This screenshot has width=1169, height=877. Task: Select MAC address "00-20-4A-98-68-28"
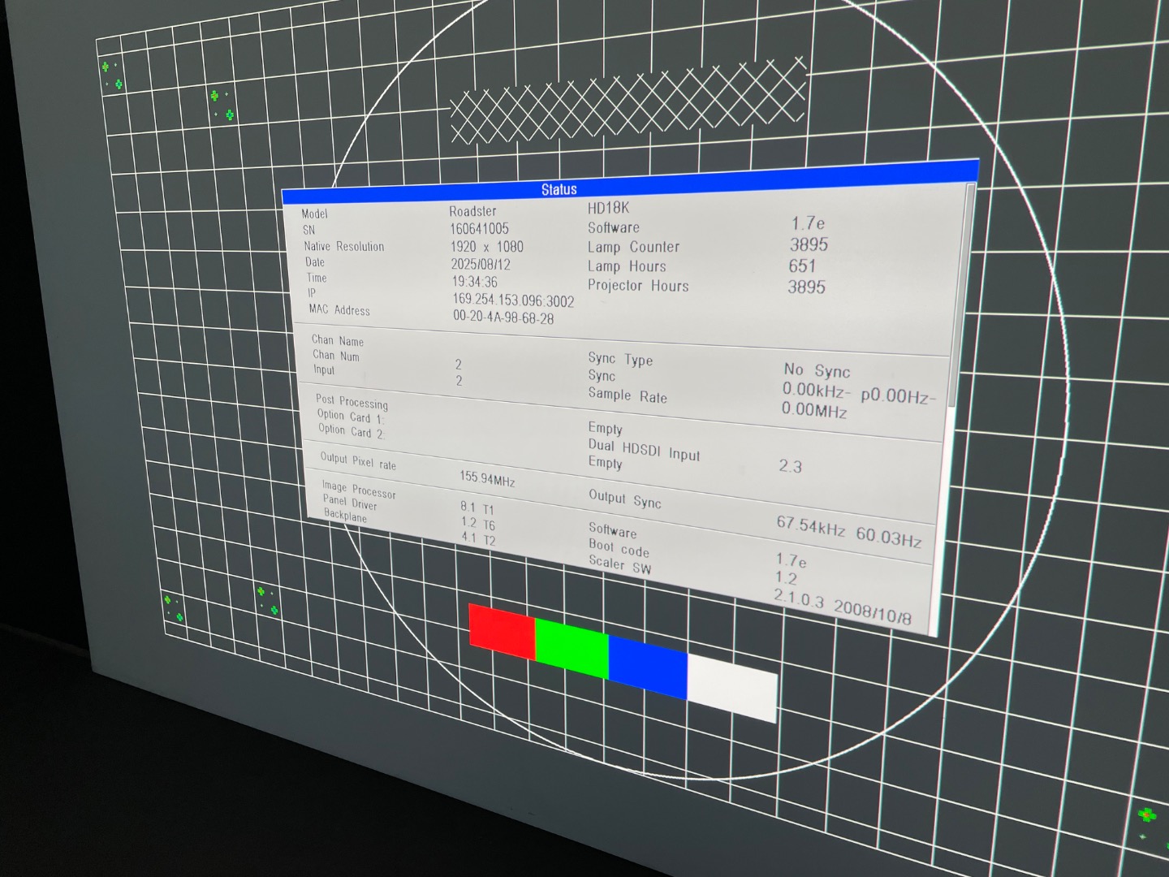pyautogui.click(x=503, y=318)
